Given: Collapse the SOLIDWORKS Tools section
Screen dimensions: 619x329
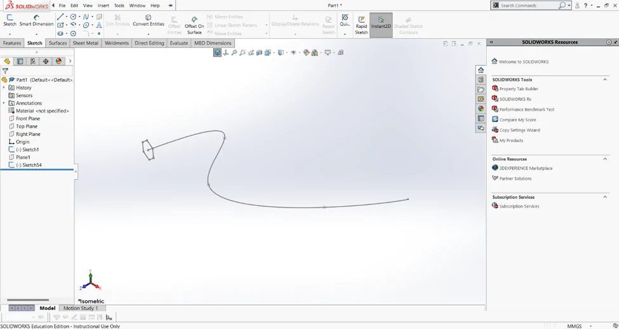Looking at the screenshot, I should 605,79.
